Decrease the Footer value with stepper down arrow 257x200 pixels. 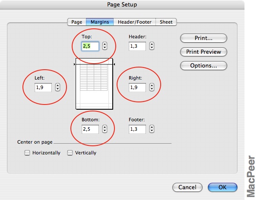click(152, 131)
